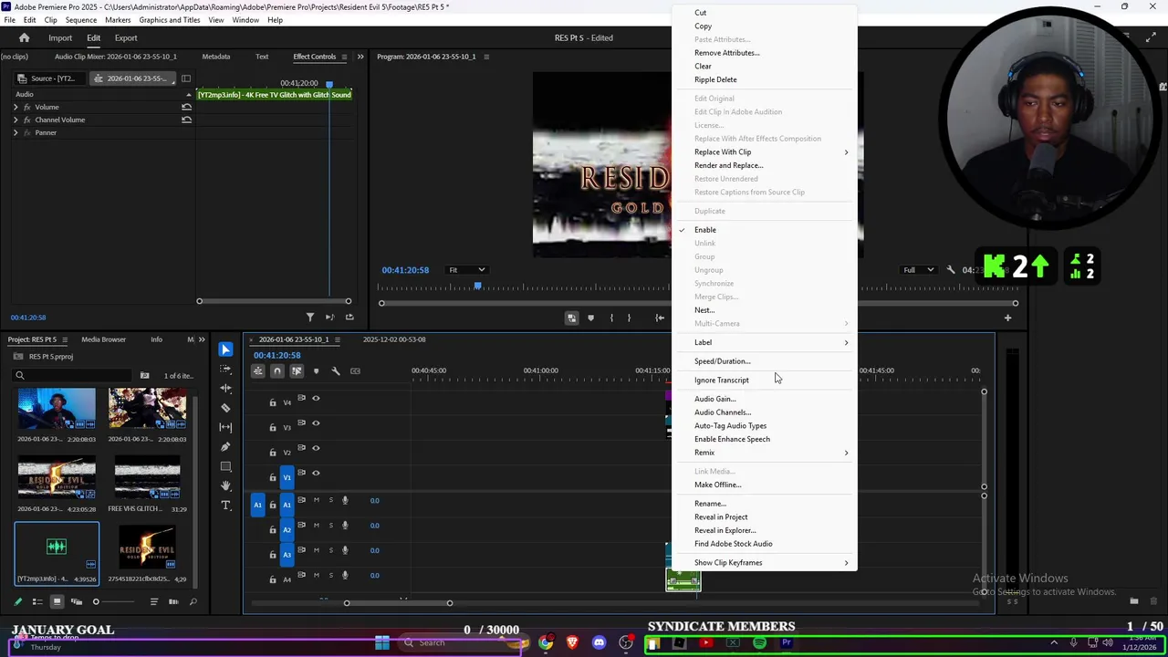
Task: Open Replace With Clip submenu
Action: (765, 152)
